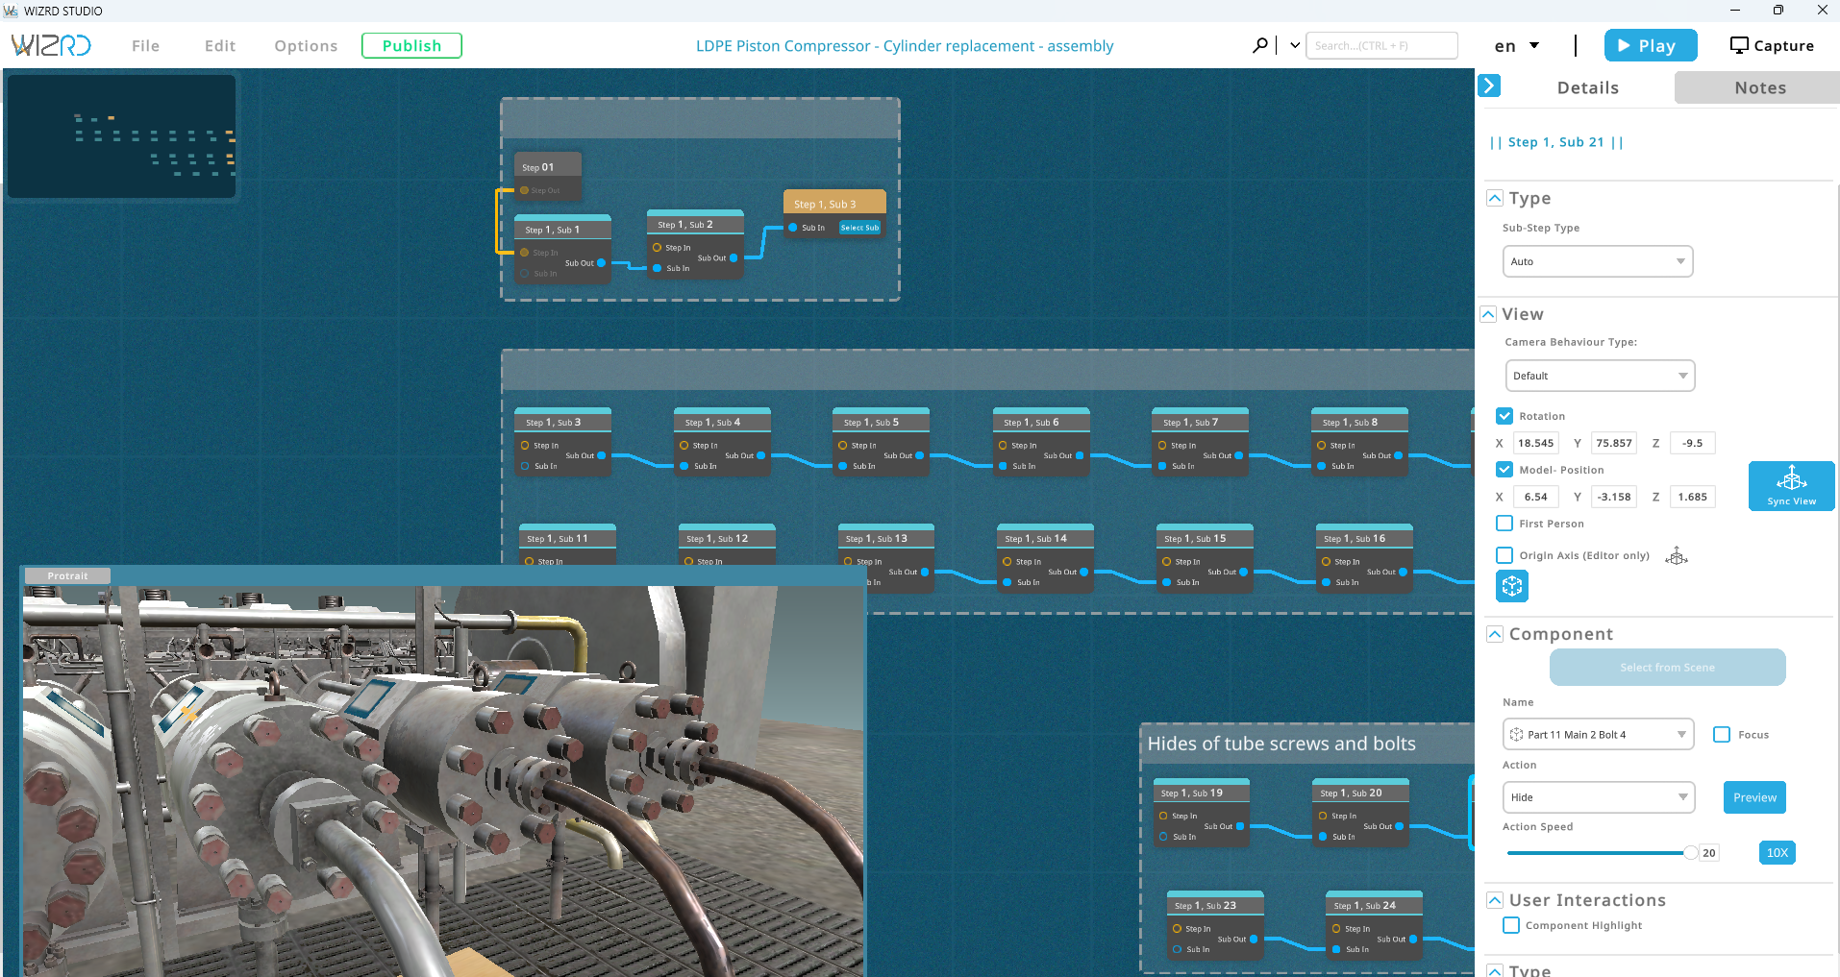
Task: Click Sub Out port of Step 1, Sub 15
Action: point(1243,572)
